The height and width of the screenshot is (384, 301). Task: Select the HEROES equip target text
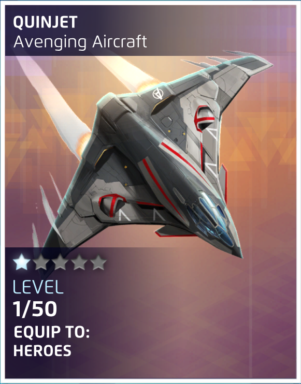[42, 350]
